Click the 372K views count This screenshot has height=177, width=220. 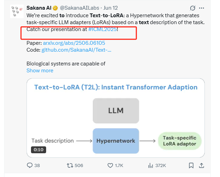160,166
